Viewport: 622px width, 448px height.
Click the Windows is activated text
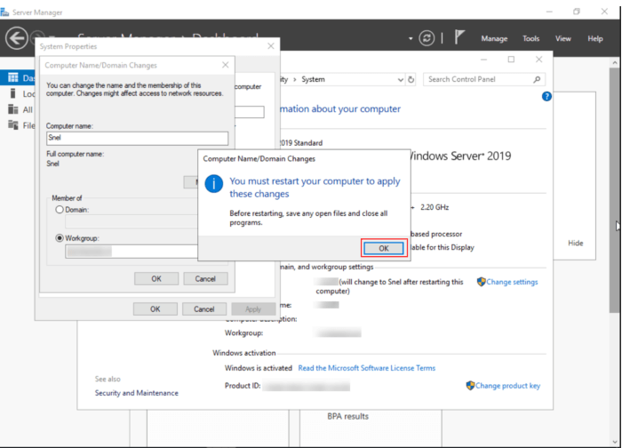[x=259, y=368]
